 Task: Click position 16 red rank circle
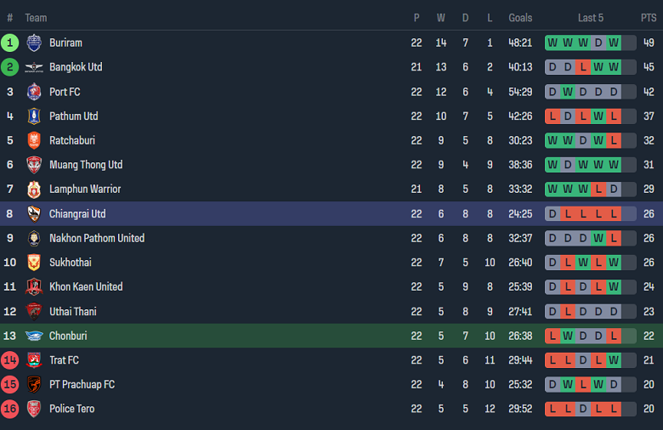(x=10, y=409)
